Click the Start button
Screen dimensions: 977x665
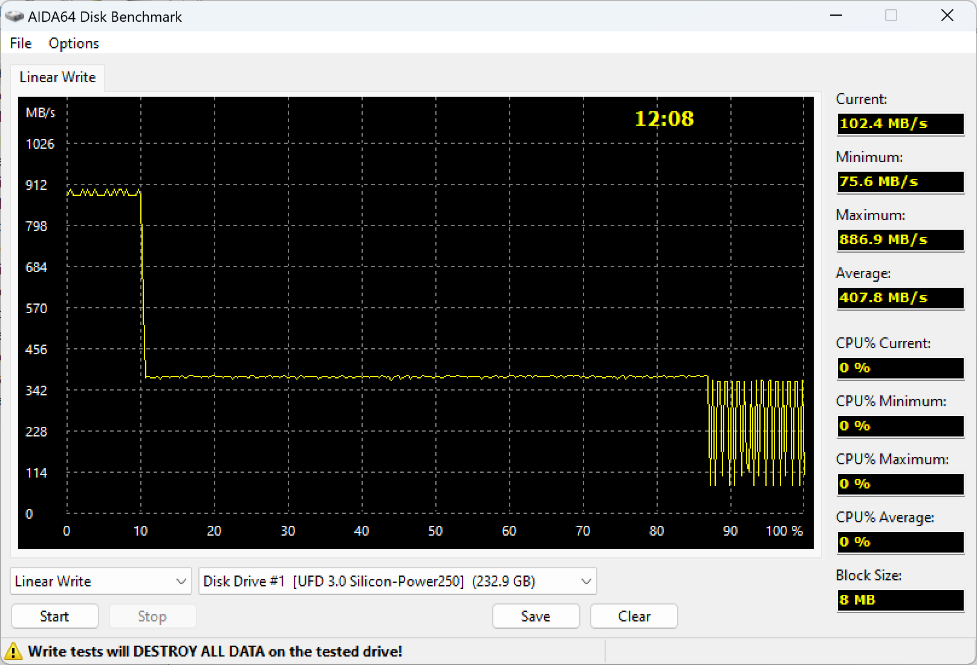(x=54, y=616)
